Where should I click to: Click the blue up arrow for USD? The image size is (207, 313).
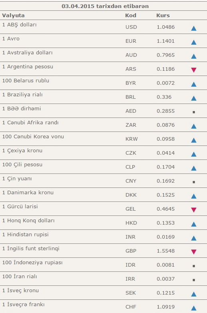pyautogui.click(x=194, y=28)
